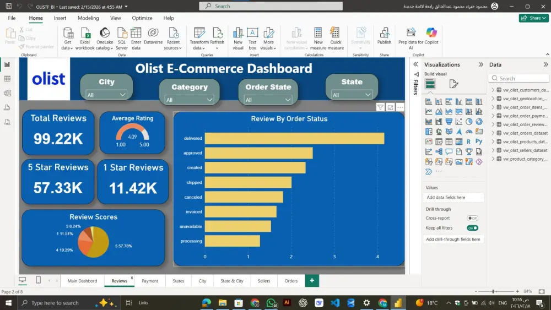551x310 pixels.
Task: Click the Data pane Search field
Action: tap(518, 78)
